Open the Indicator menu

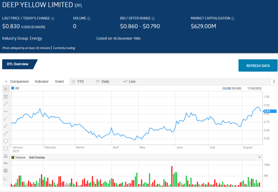42,82
